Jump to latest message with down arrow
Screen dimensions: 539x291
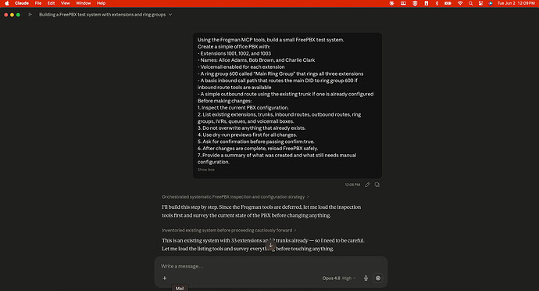click(x=271, y=245)
